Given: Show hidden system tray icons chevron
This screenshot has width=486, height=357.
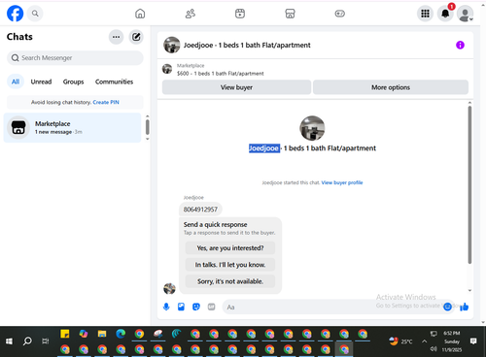Looking at the screenshot, I should [x=424, y=341].
